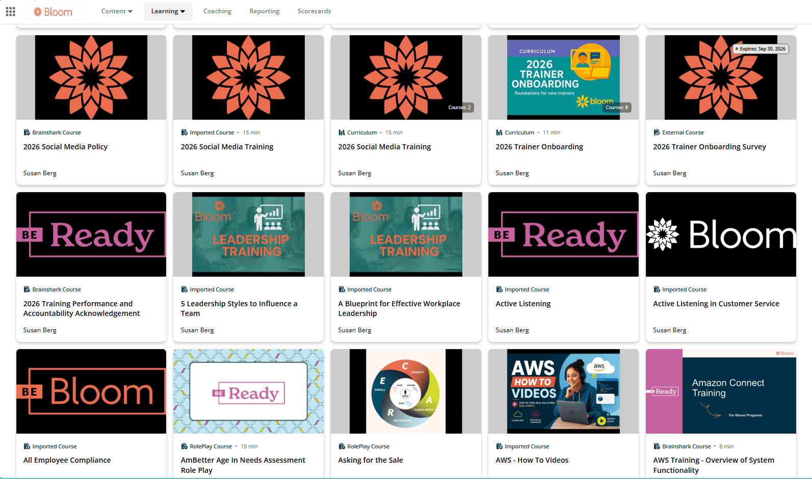Screen dimensions: 812x479
Task: Click Curriculum icon on 2026 Trainer Onboarding
Action: (x=499, y=132)
